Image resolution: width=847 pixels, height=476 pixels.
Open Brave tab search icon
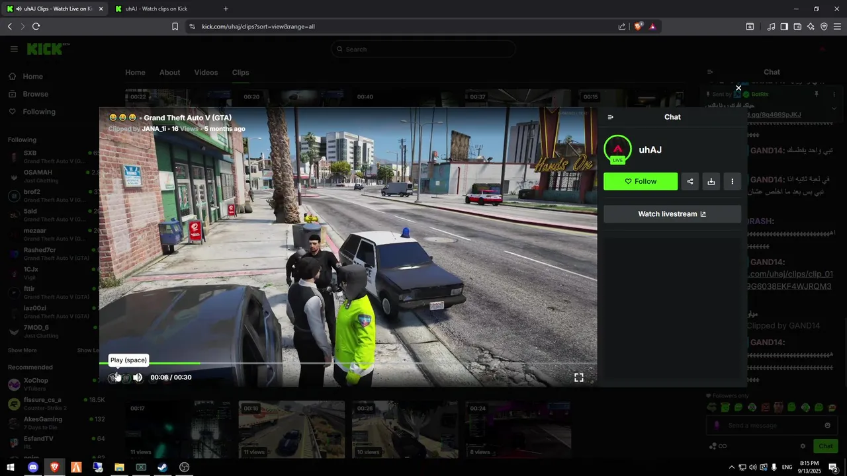click(750, 26)
